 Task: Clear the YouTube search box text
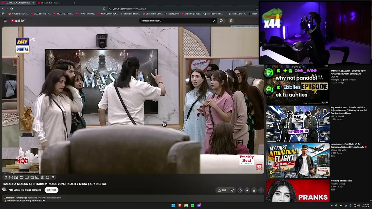pos(214,21)
